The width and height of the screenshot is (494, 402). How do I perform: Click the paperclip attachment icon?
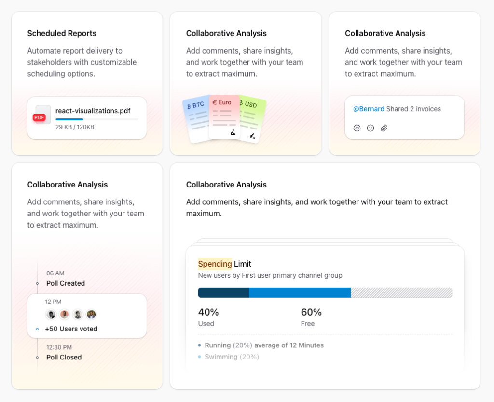tap(384, 128)
